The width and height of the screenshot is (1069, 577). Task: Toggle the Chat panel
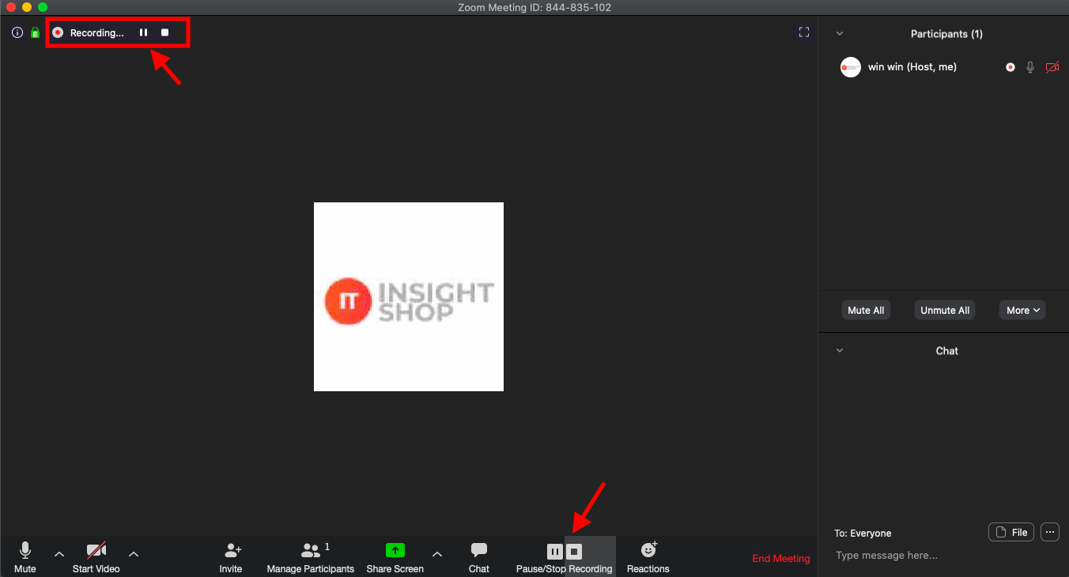478,556
